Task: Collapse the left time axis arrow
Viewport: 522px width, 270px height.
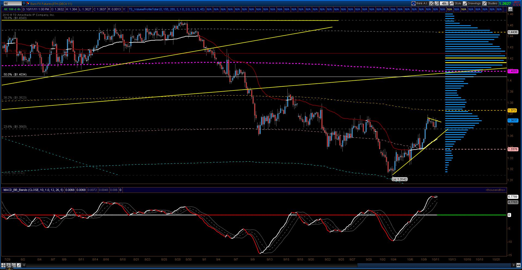Action: click(x=24, y=265)
